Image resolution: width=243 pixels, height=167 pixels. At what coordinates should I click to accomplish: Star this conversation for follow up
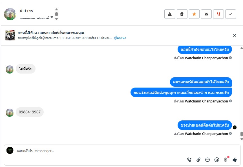click(194, 14)
